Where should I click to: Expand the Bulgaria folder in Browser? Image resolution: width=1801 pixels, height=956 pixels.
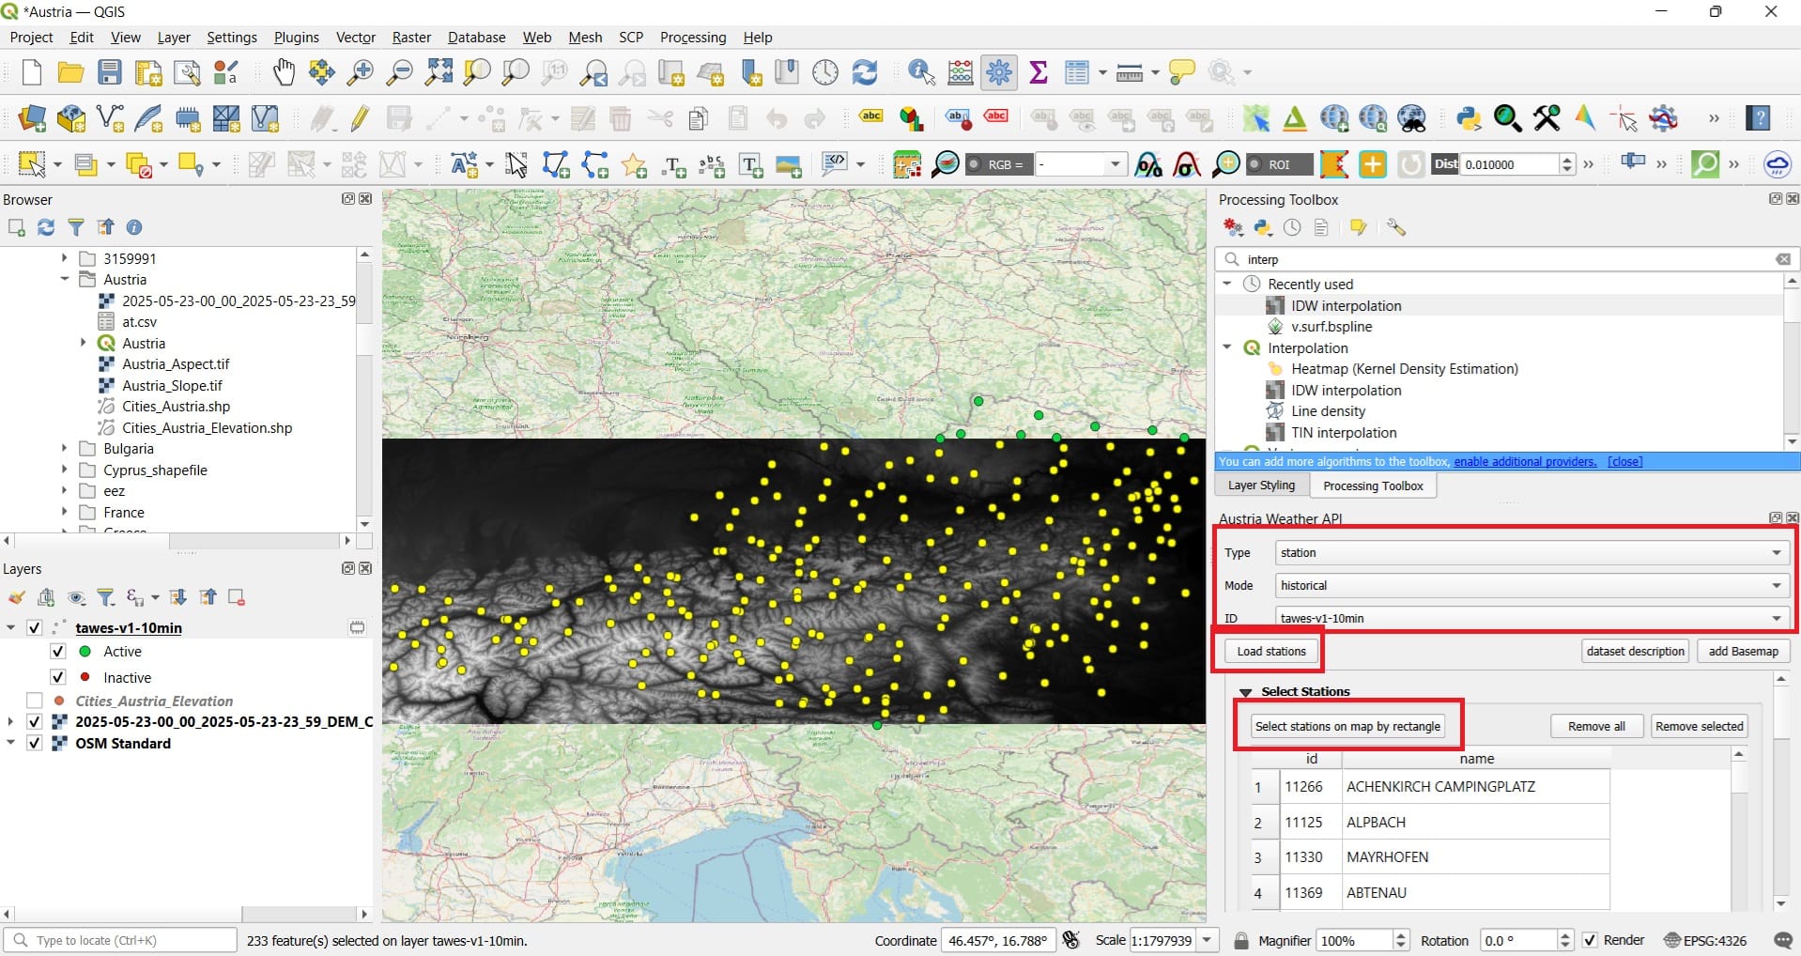point(64,448)
